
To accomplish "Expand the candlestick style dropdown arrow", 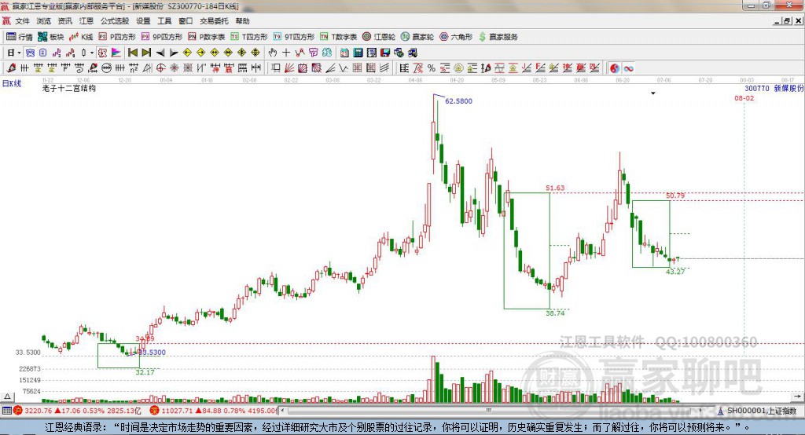I will pyautogui.click(x=92, y=53).
